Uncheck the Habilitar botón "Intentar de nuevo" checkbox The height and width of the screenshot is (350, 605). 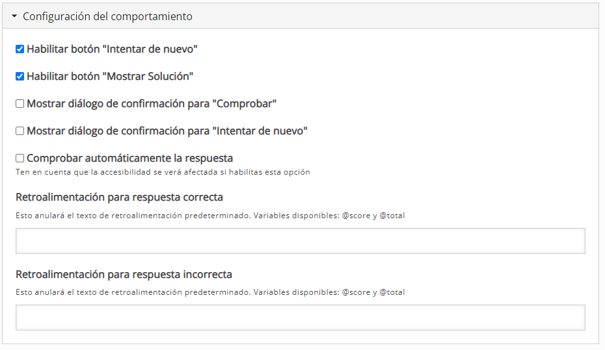(20, 49)
